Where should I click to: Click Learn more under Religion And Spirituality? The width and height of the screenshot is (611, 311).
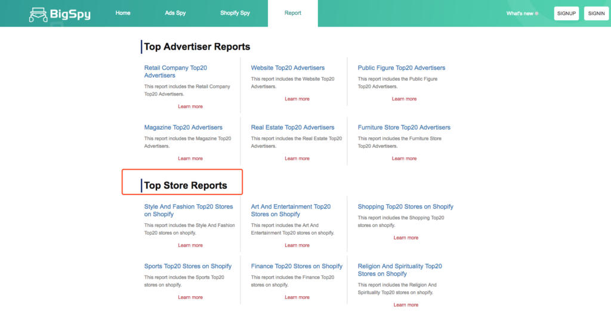coord(406,305)
